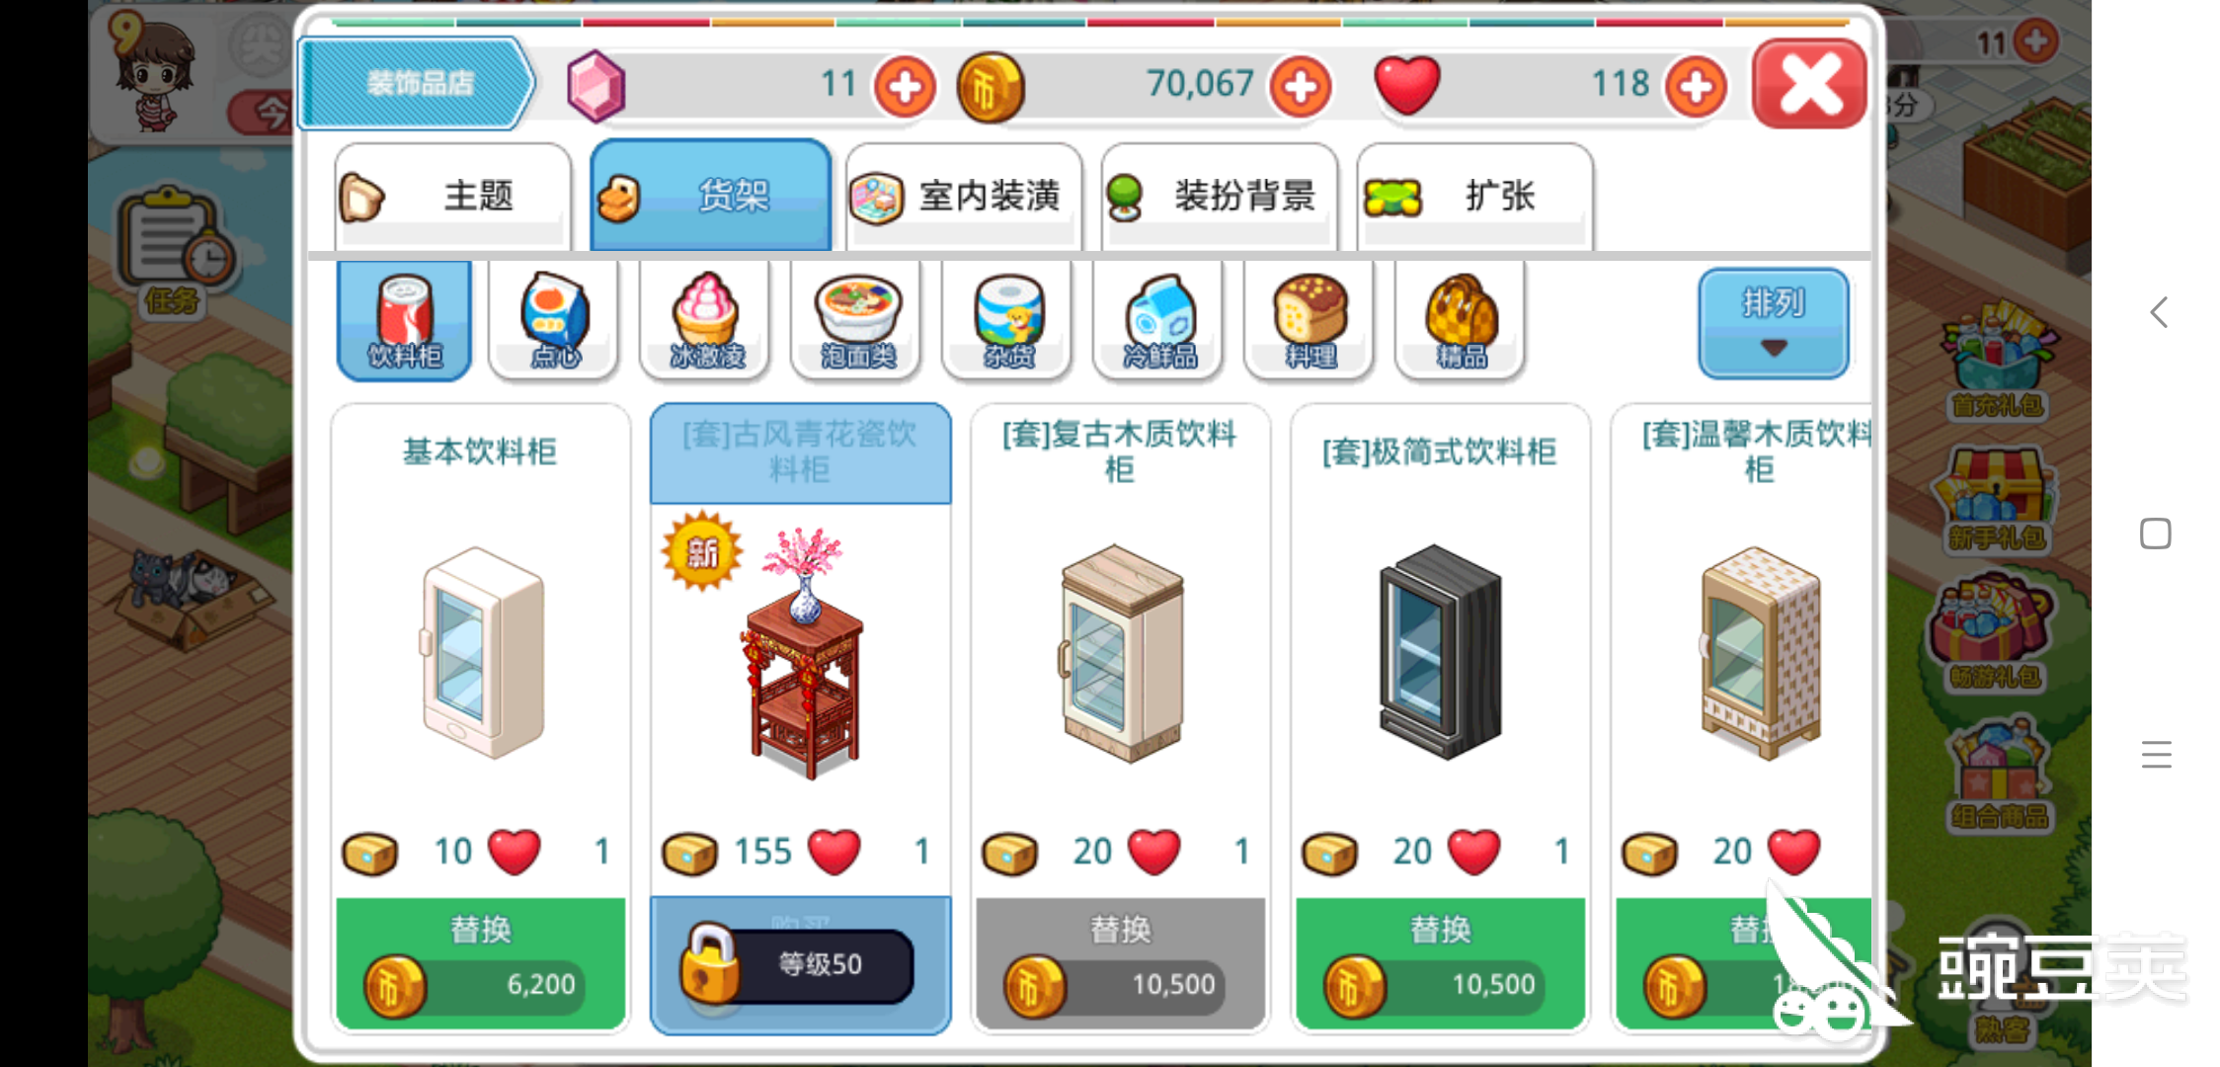The image size is (2220, 1067).
Task: Switch to the 室内装潢 interior decoration tab
Action: (964, 196)
